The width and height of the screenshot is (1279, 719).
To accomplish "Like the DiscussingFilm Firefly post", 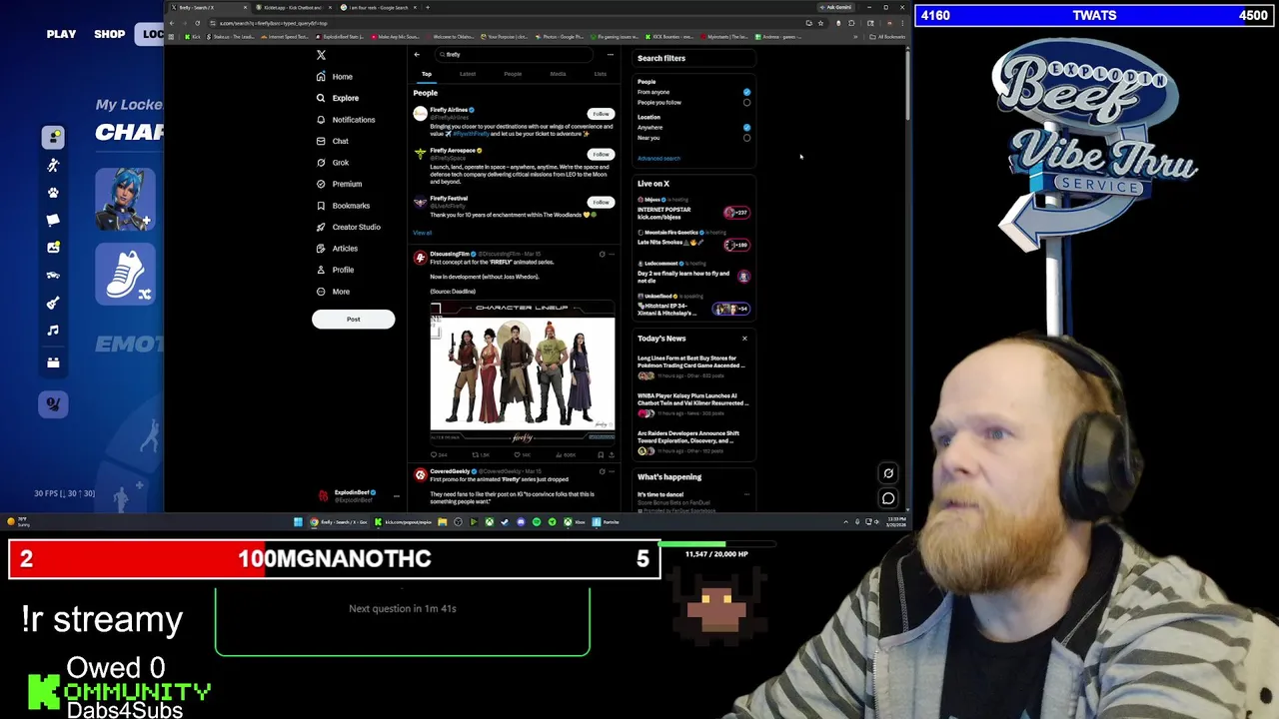I will pos(518,455).
